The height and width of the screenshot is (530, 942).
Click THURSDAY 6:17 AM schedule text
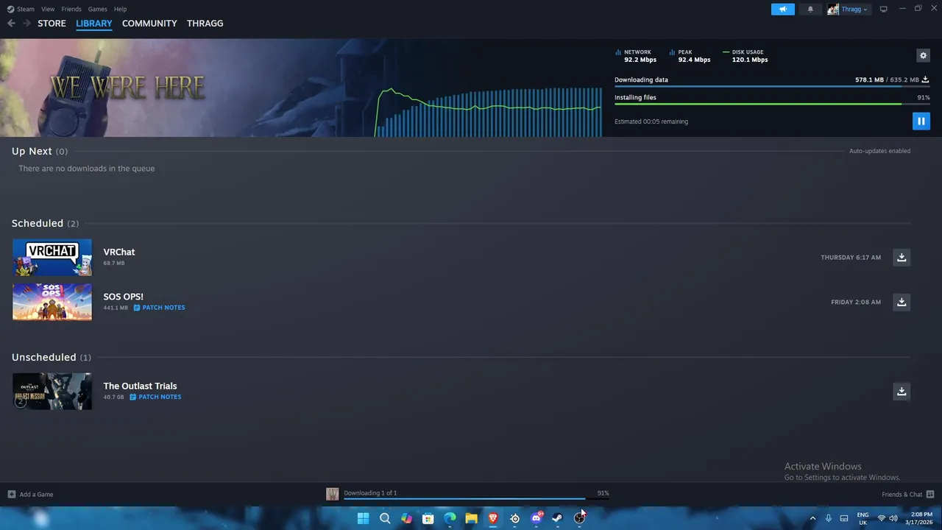[851, 258]
